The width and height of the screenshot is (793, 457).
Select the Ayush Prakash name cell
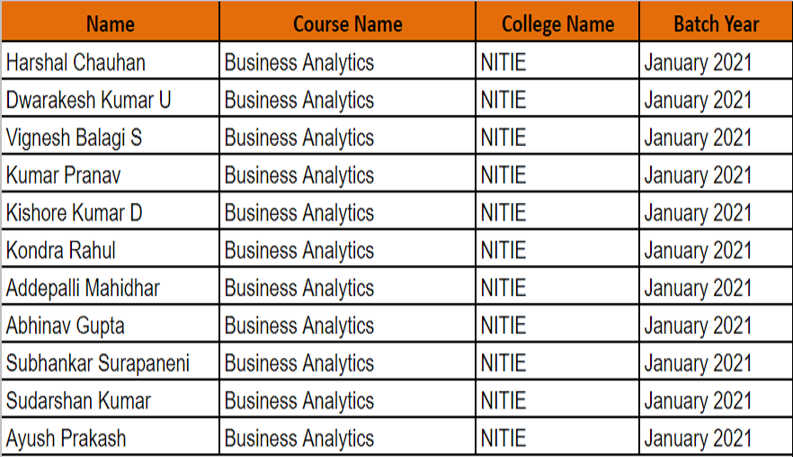coord(67,439)
